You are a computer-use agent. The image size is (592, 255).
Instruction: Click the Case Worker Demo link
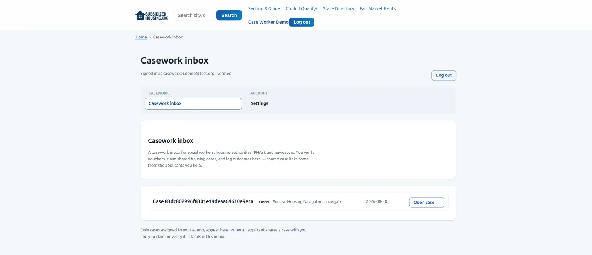click(x=268, y=22)
